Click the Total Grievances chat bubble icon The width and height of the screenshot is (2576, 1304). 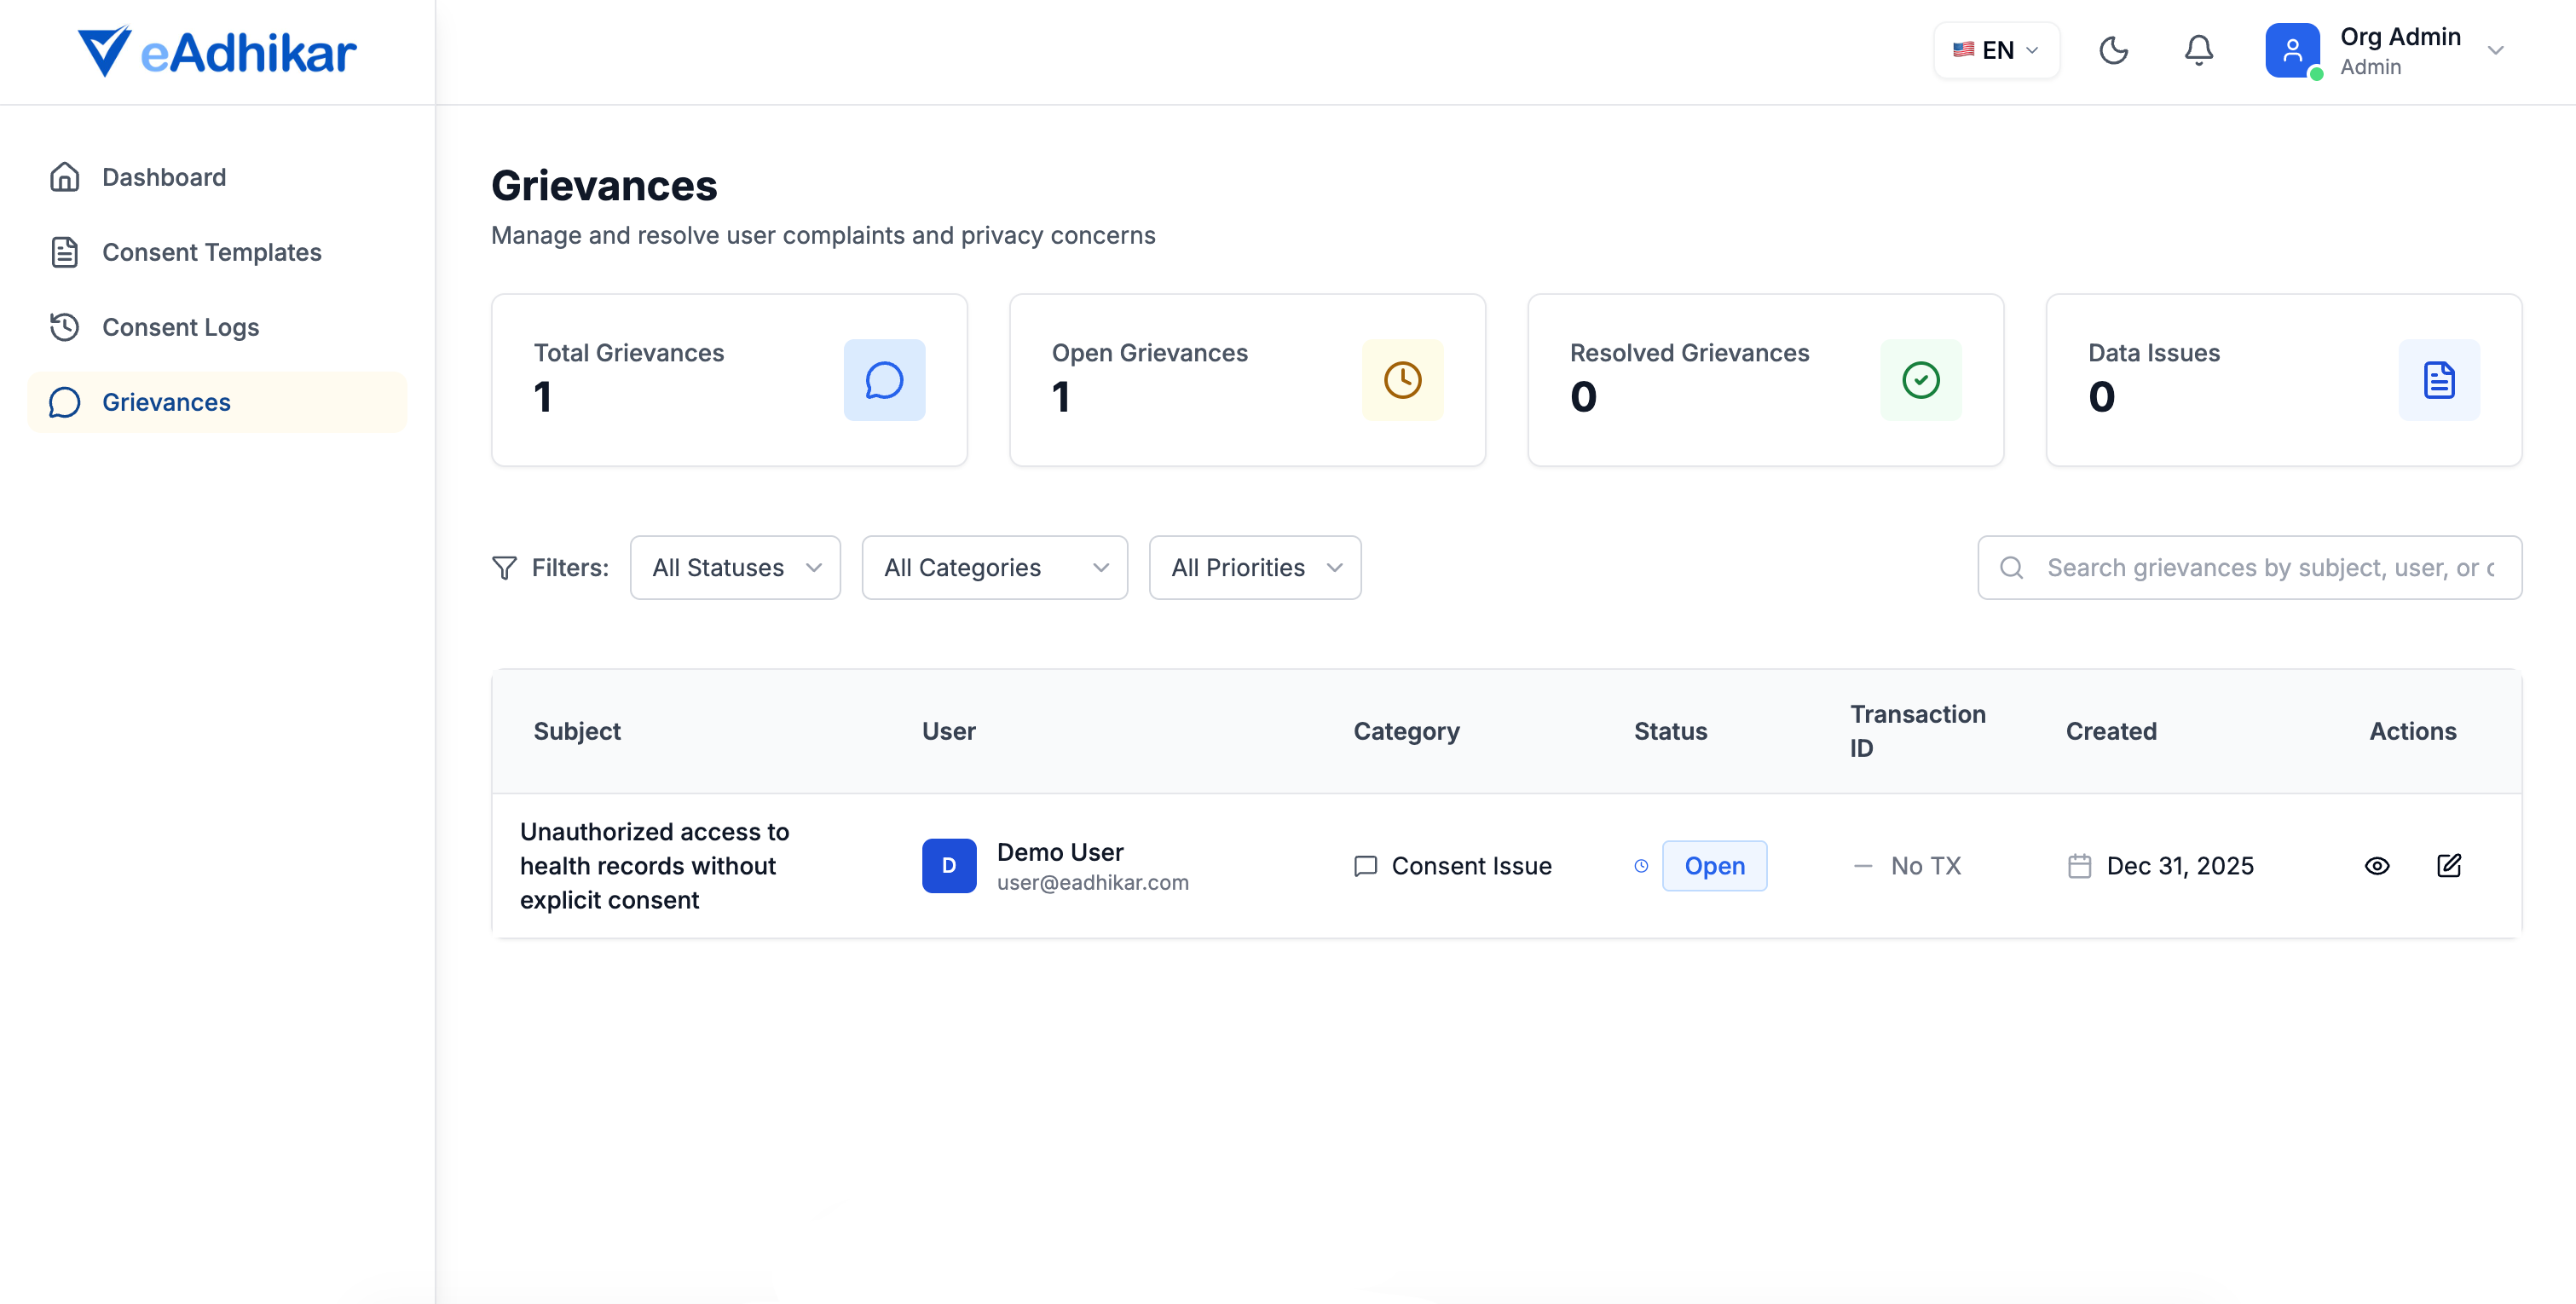pos(884,380)
